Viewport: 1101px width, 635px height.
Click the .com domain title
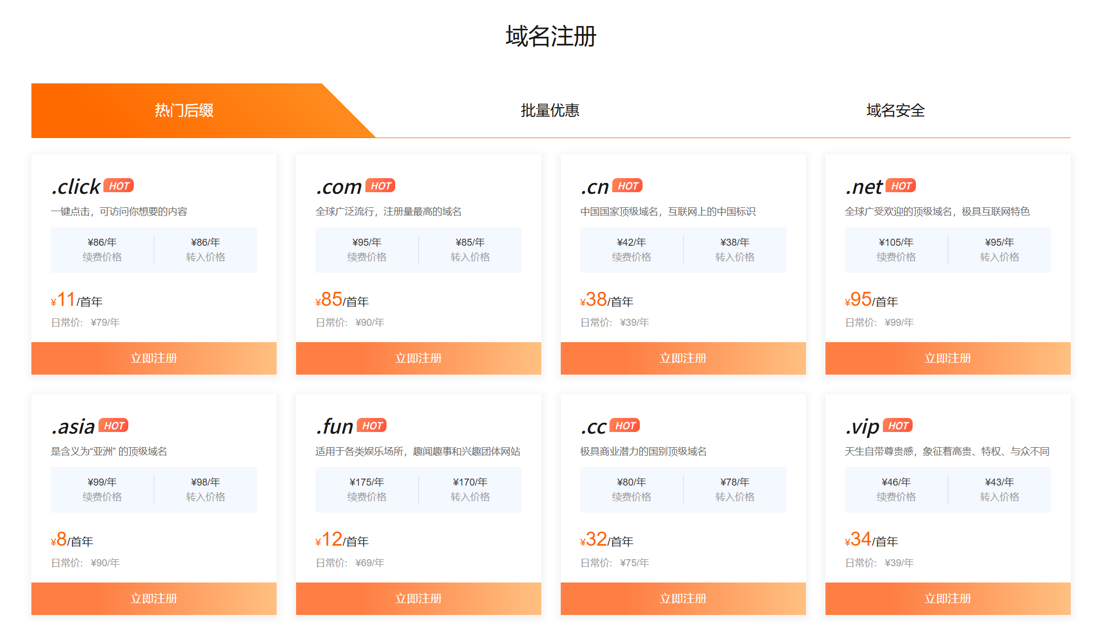339,187
